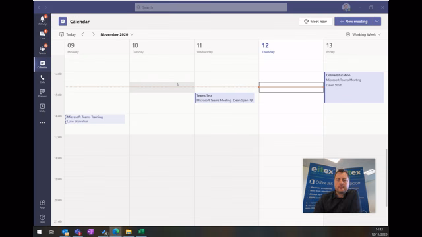Open the To Do taskbar icon

[x=104, y=232]
